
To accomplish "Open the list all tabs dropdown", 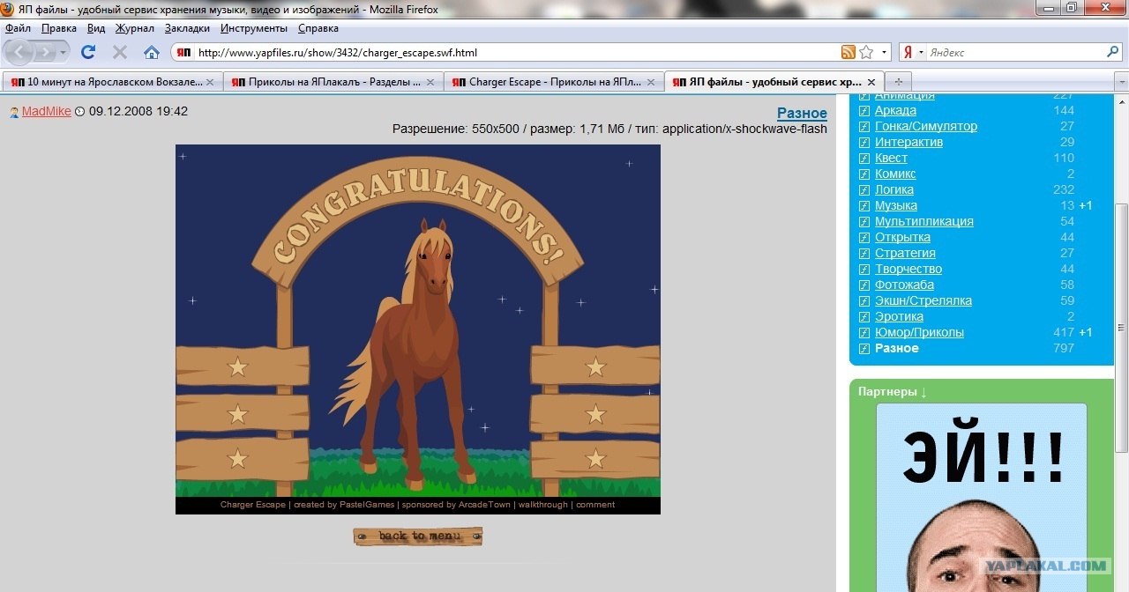I will pyautogui.click(x=1121, y=82).
